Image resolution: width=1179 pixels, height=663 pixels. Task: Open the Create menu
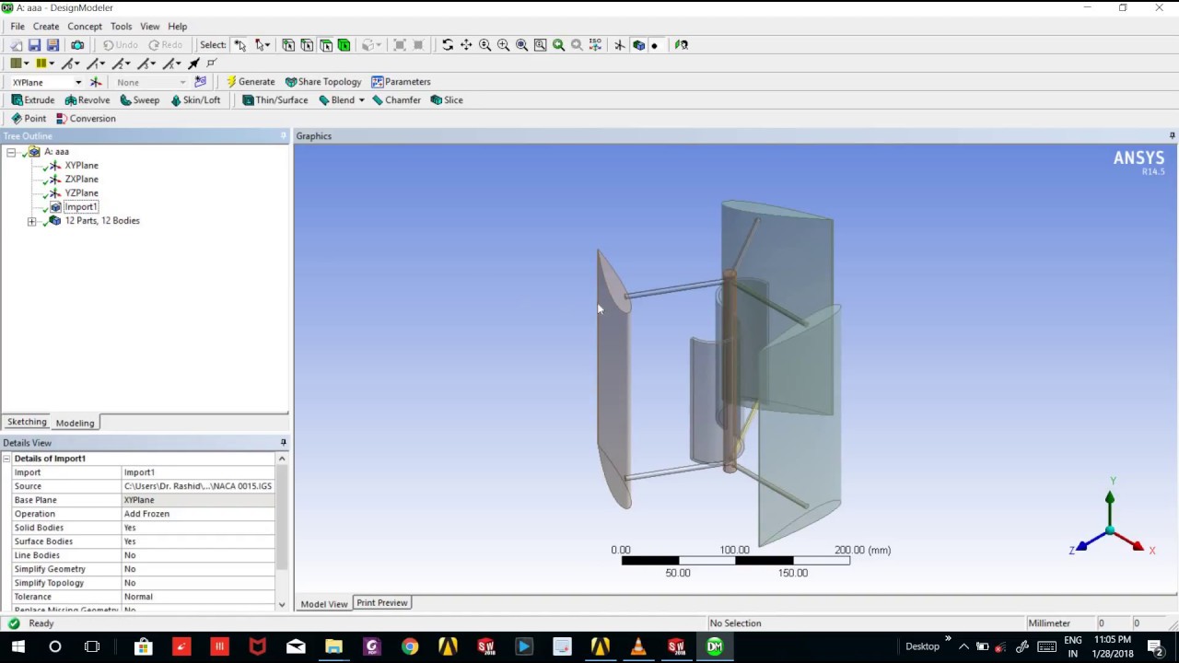[x=46, y=26]
